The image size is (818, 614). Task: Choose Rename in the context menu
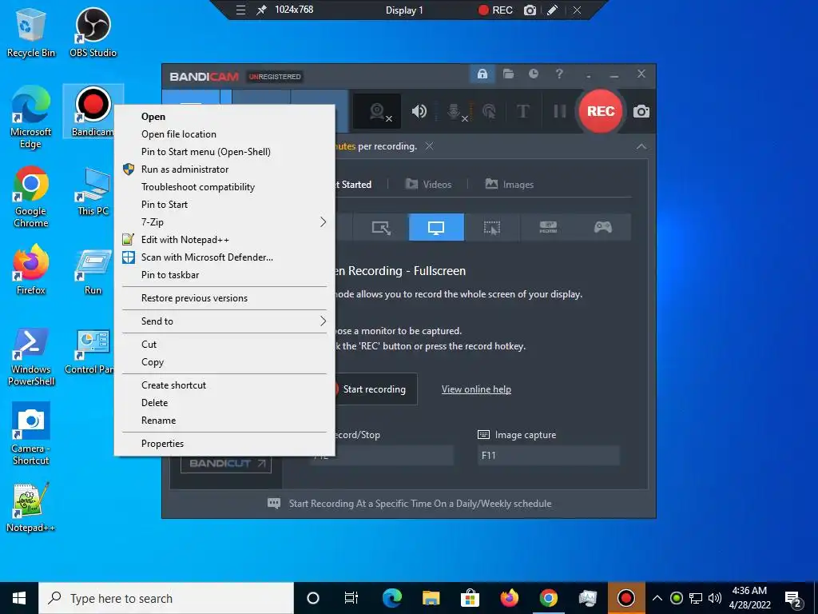tap(224, 421)
